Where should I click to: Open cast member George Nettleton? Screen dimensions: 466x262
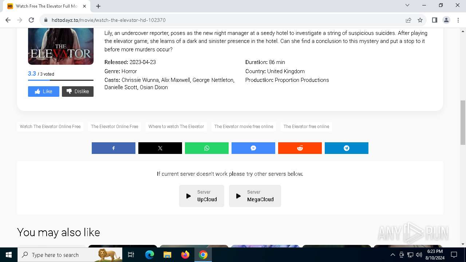(213, 80)
